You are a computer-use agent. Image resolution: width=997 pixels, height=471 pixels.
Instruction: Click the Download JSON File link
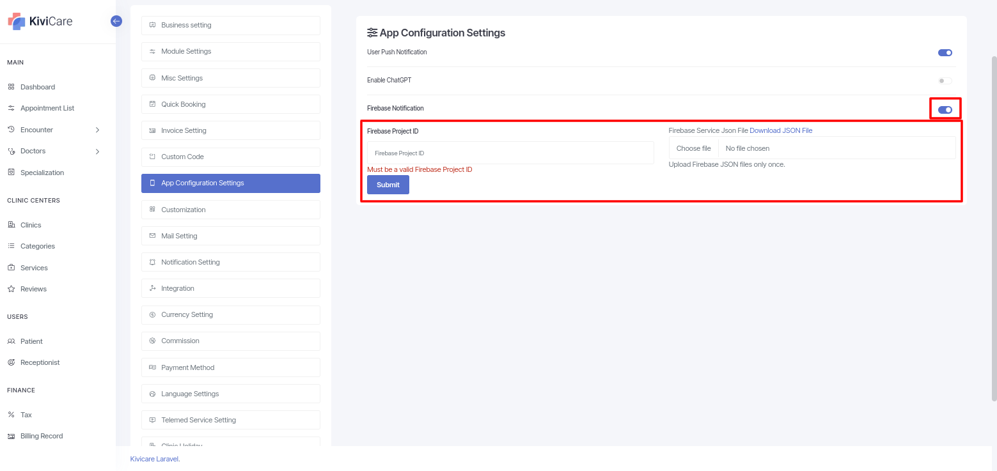coord(781,130)
